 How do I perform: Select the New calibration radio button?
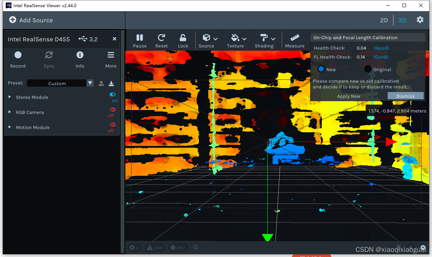[x=321, y=69]
